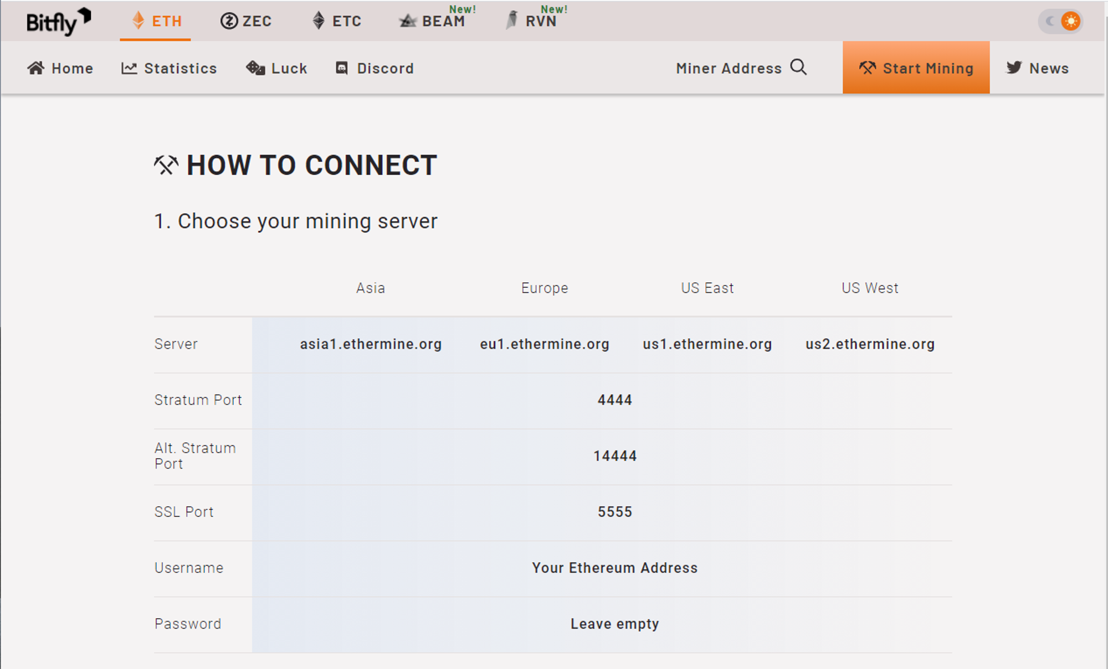Open the News link

(x=1038, y=68)
